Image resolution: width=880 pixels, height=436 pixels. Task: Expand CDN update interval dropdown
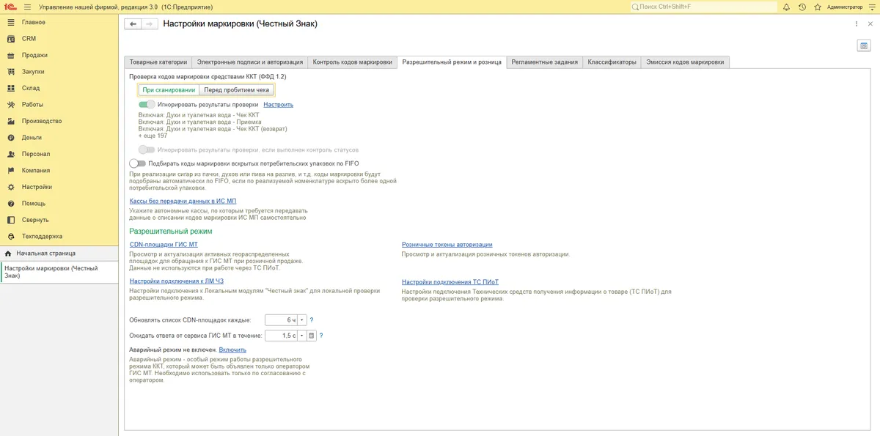pos(302,320)
